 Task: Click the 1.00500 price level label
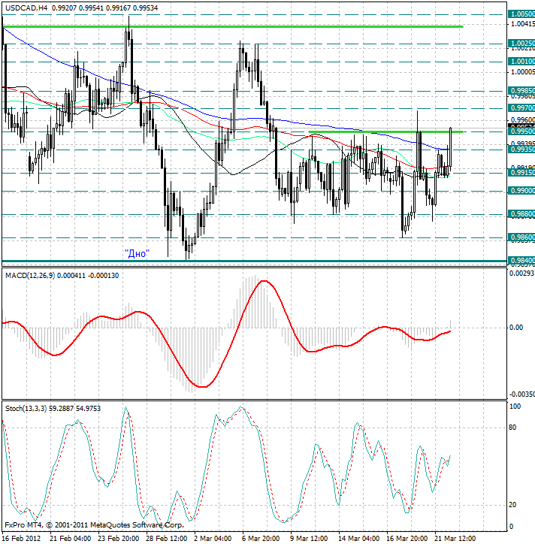pos(521,14)
